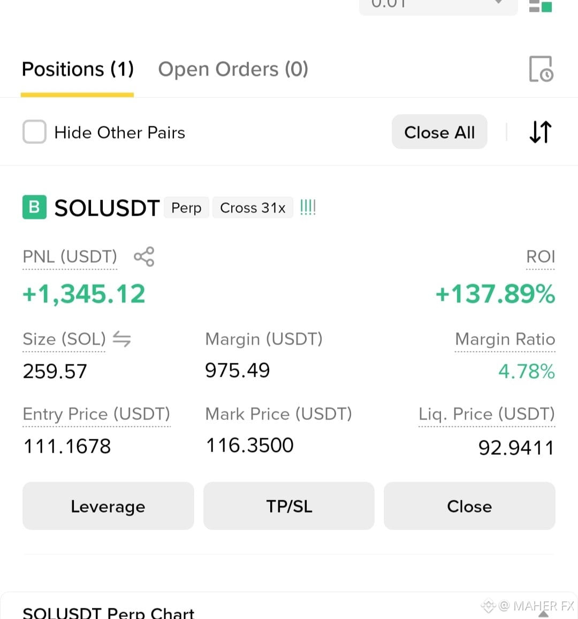Tap the Perp contract tag
Screen dimensions: 578x619
(186, 208)
